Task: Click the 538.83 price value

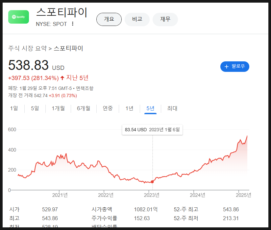Action: coord(28,65)
